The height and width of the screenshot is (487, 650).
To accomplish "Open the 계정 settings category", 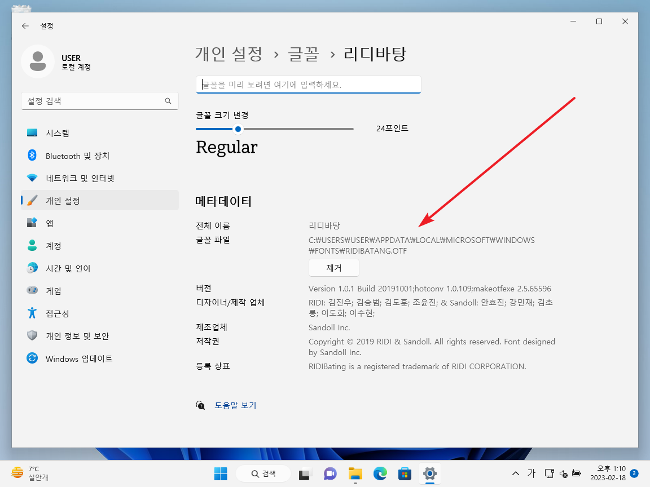I will coord(99,246).
